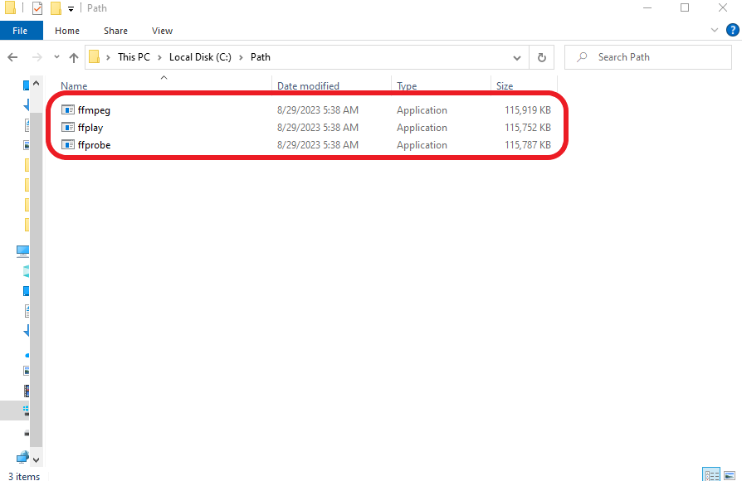Click ffmpeg's Date modified value
Viewport: 742px width, 481px height.
318,110
